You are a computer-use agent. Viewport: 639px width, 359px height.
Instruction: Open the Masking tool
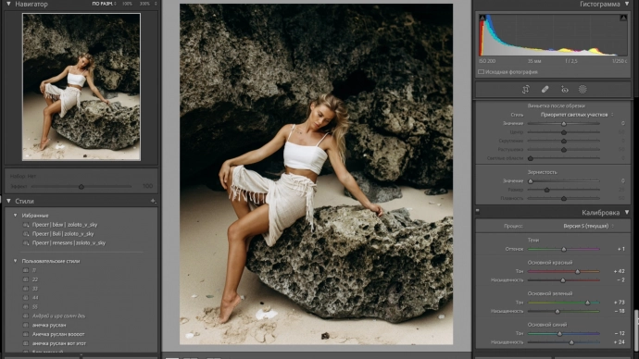pyautogui.click(x=583, y=89)
